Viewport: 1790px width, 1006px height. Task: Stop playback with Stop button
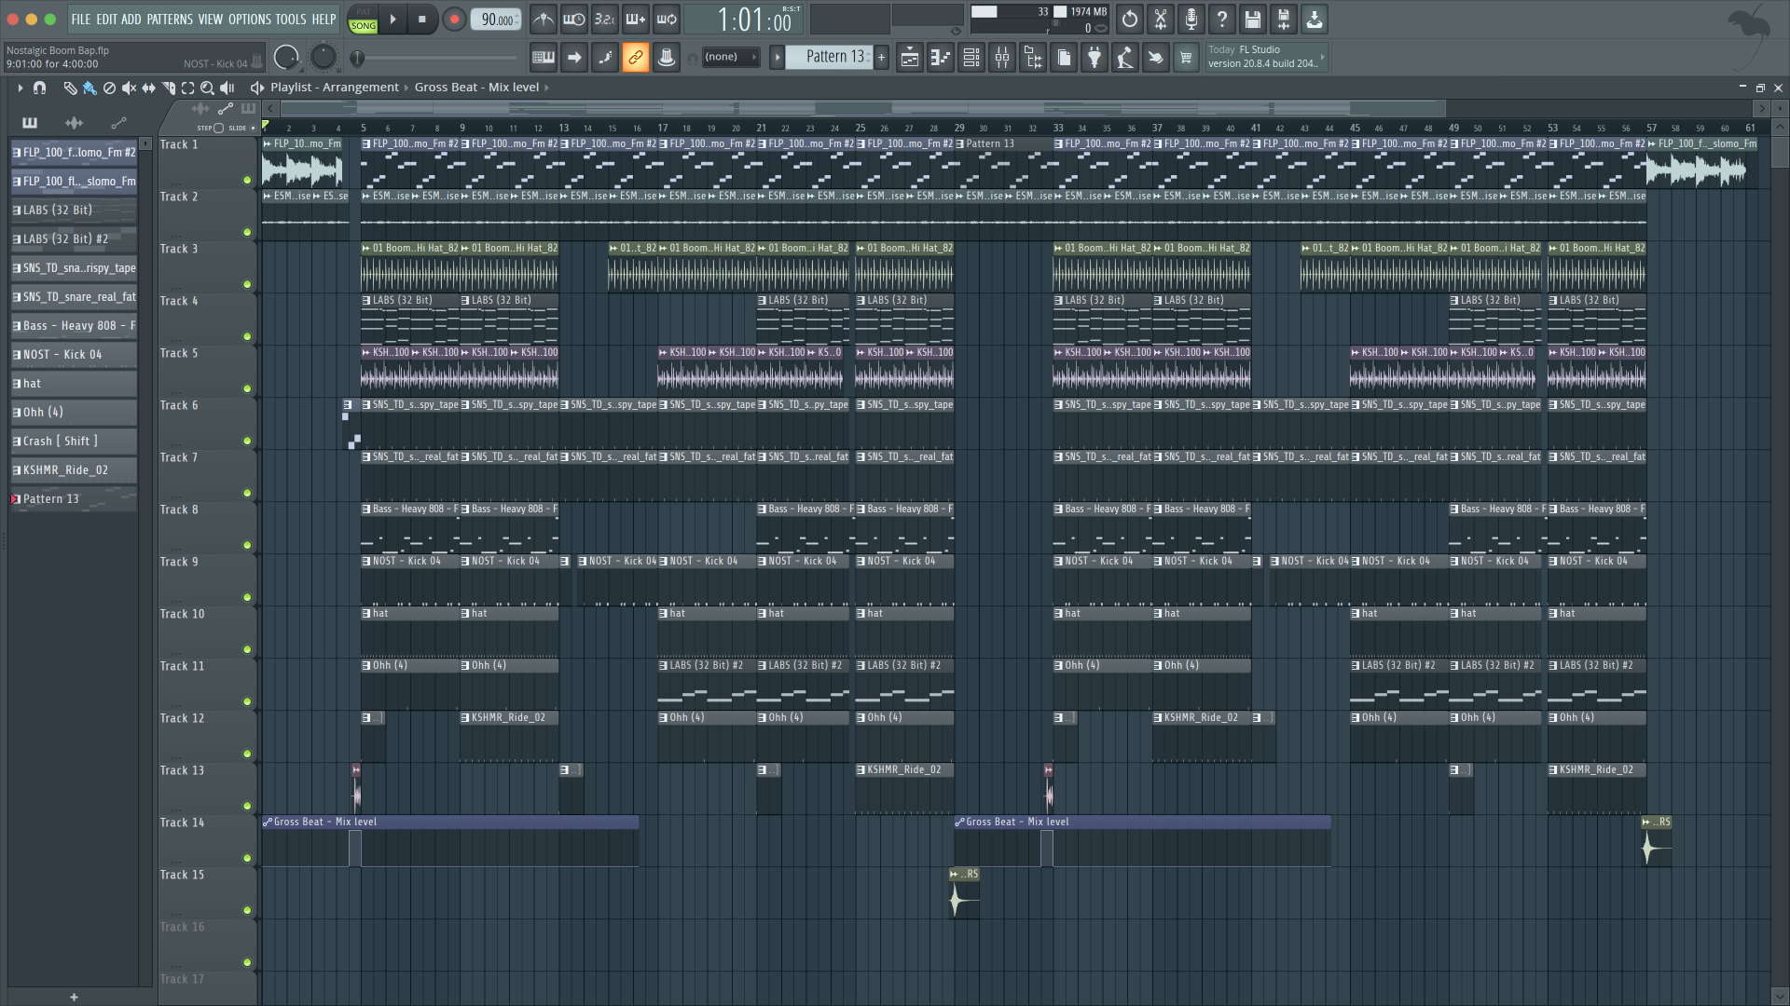pyautogui.click(x=422, y=20)
